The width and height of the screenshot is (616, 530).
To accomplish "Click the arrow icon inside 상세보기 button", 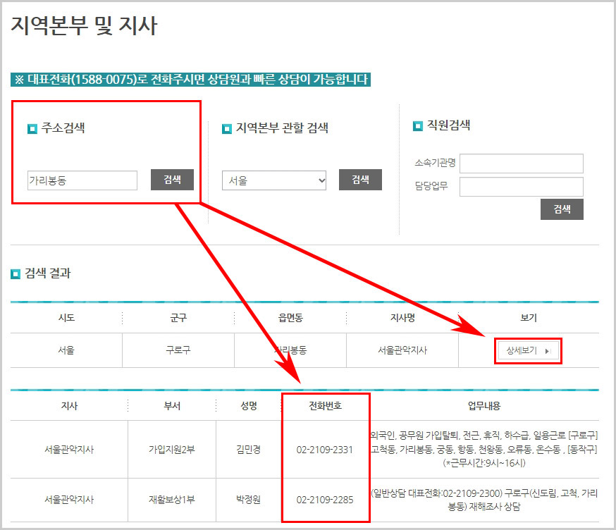I will (549, 350).
